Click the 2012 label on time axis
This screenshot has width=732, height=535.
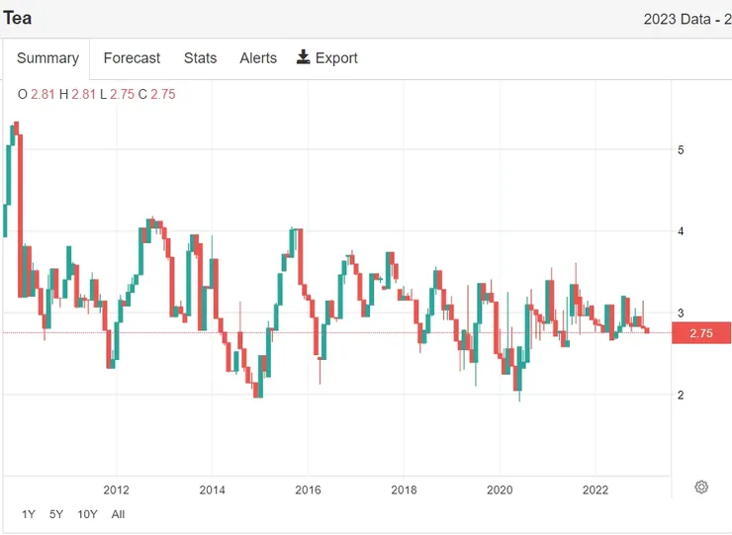coord(116,490)
